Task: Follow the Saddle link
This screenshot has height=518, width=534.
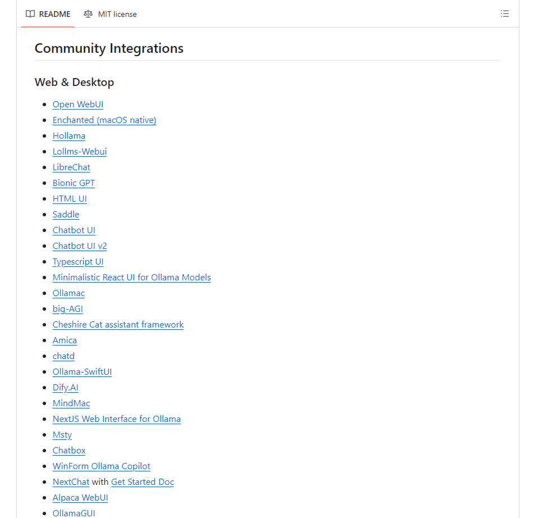Action: 66,215
